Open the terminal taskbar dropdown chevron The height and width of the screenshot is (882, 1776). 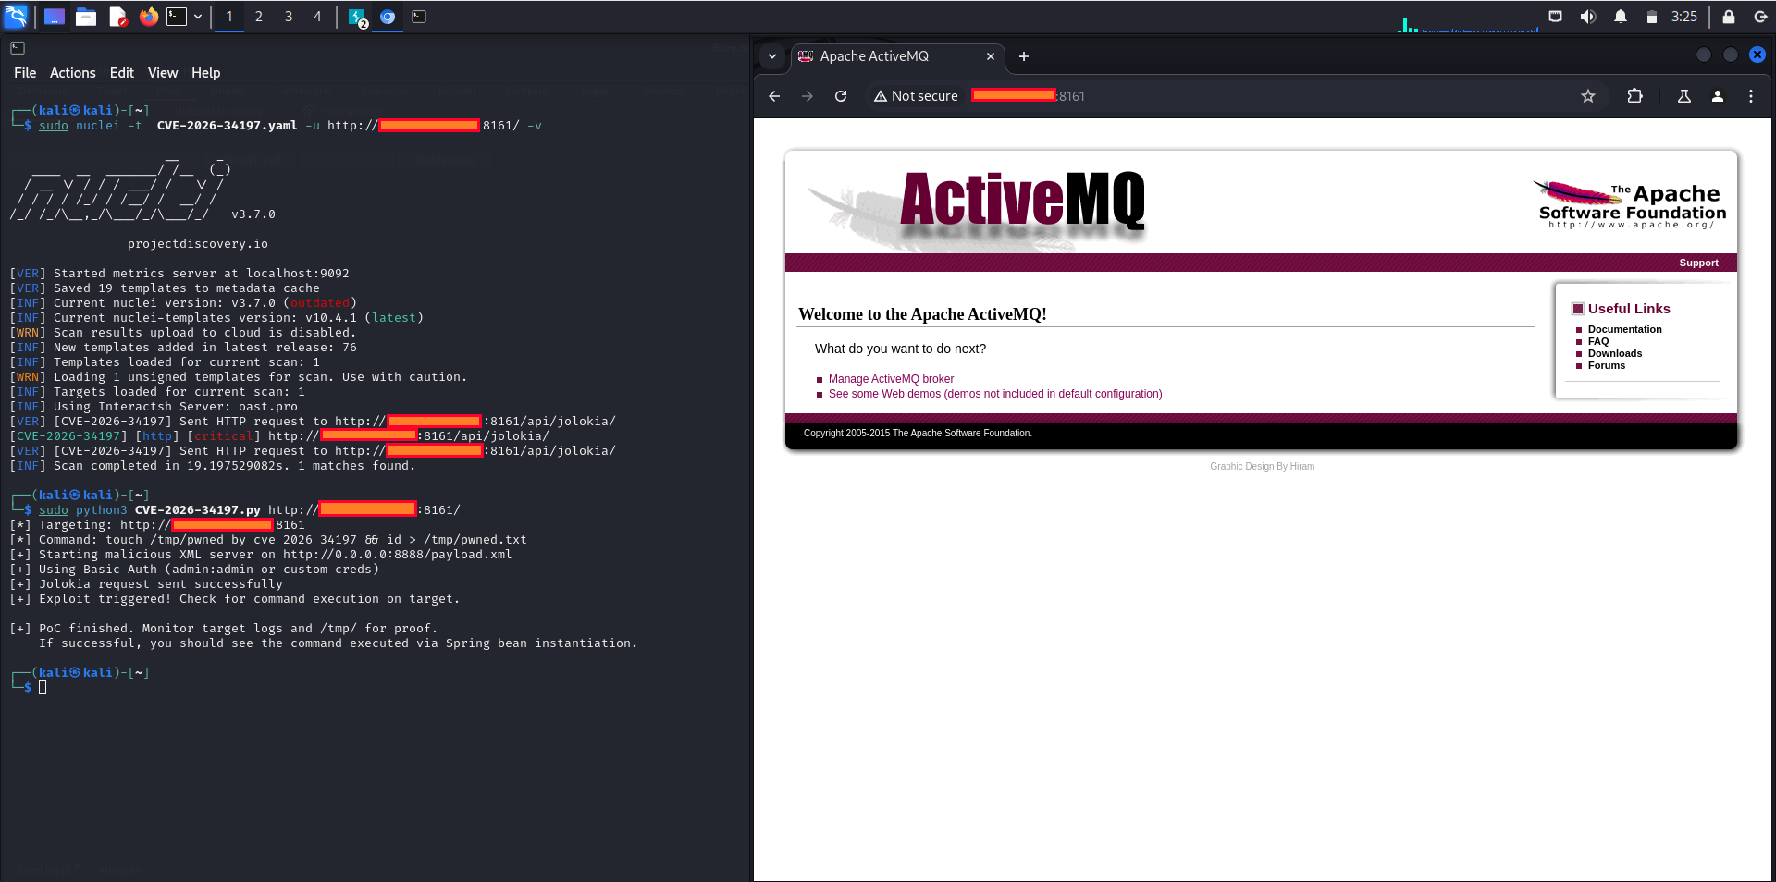197,16
